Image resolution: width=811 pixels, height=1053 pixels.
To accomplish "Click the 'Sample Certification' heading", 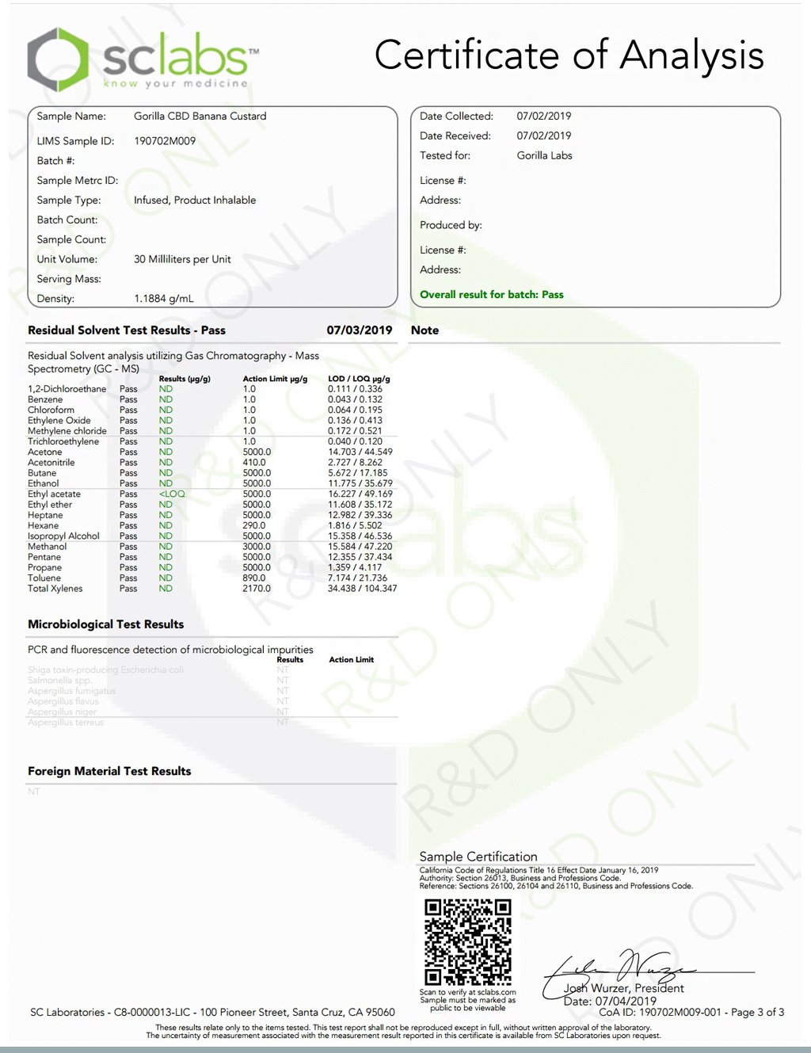I will [478, 857].
